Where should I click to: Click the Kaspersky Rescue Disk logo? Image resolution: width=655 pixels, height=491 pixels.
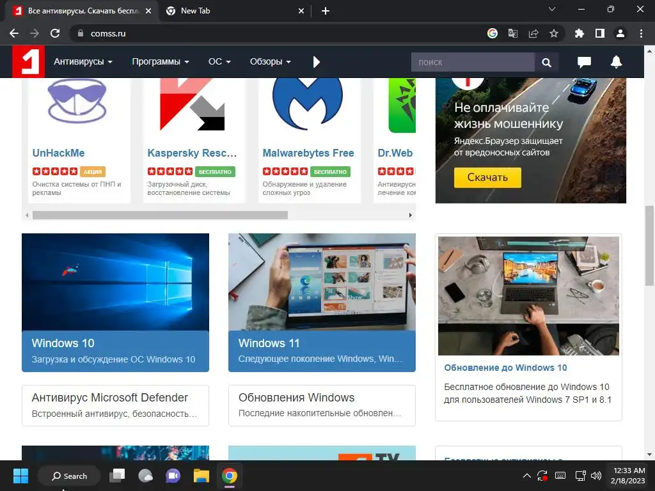point(192,104)
